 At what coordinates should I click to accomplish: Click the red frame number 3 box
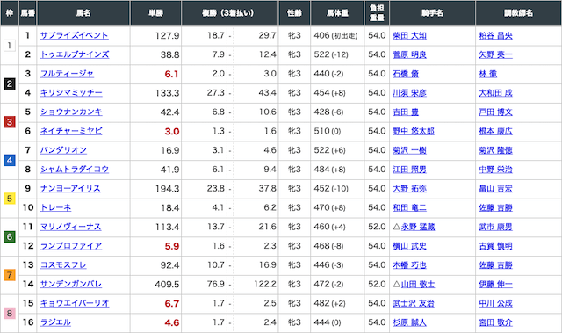pos(10,122)
